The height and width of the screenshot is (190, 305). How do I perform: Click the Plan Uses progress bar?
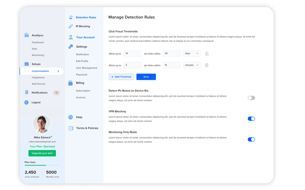pos(42,165)
